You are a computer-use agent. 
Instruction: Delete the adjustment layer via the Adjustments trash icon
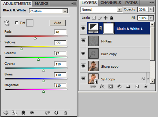pyautogui.click(x=66, y=113)
